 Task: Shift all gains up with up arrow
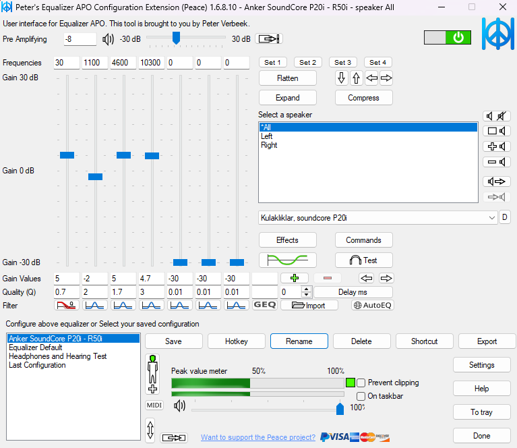click(x=356, y=78)
